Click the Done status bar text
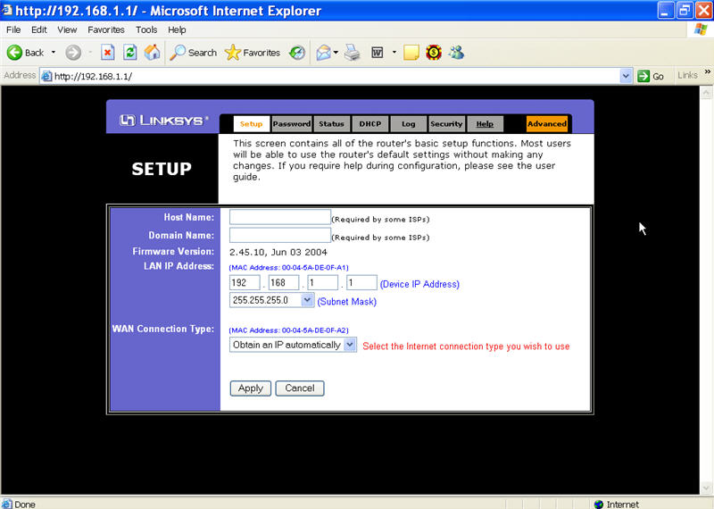Image resolution: width=714 pixels, height=509 pixels. (25, 505)
